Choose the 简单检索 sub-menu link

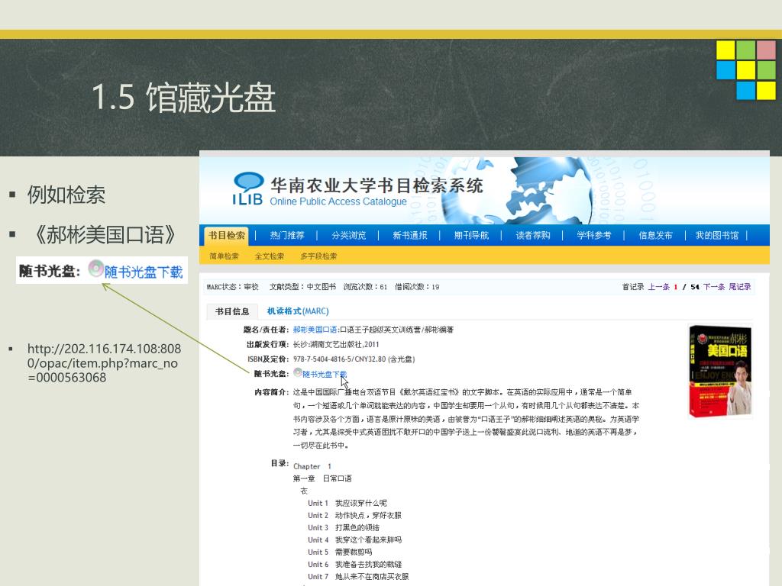coord(224,256)
